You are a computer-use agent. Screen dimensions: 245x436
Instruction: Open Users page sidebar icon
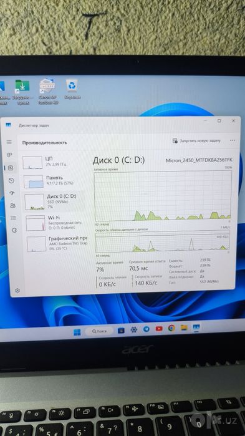point(12,205)
